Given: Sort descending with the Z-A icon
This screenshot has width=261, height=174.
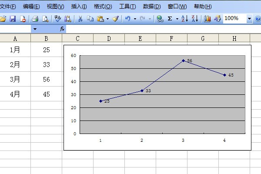Looking at the screenshot, I should [195, 19].
